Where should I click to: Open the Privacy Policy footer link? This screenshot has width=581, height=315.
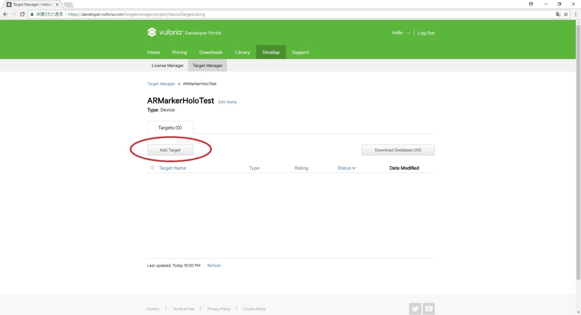click(218, 309)
